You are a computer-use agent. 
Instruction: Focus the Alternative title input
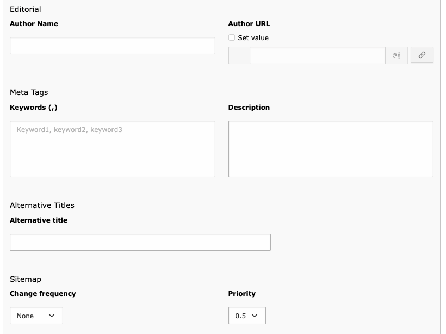pyautogui.click(x=140, y=242)
